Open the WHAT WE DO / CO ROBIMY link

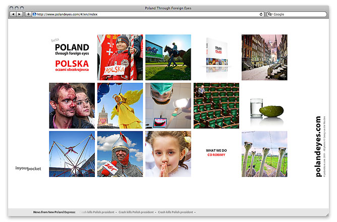[x=216, y=153]
